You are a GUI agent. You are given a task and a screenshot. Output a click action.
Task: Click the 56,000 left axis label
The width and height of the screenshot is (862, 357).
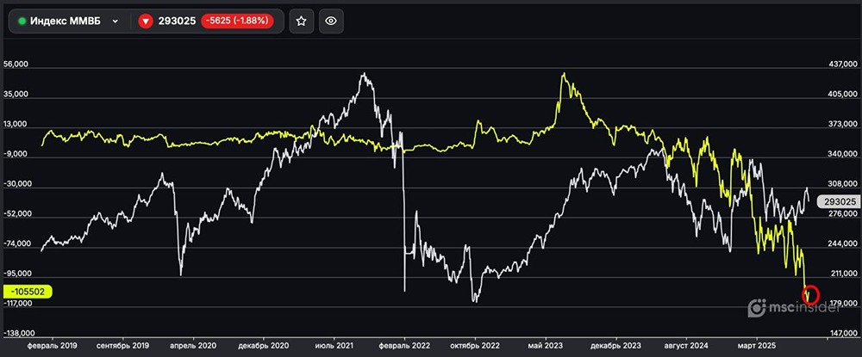click(16, 65)
